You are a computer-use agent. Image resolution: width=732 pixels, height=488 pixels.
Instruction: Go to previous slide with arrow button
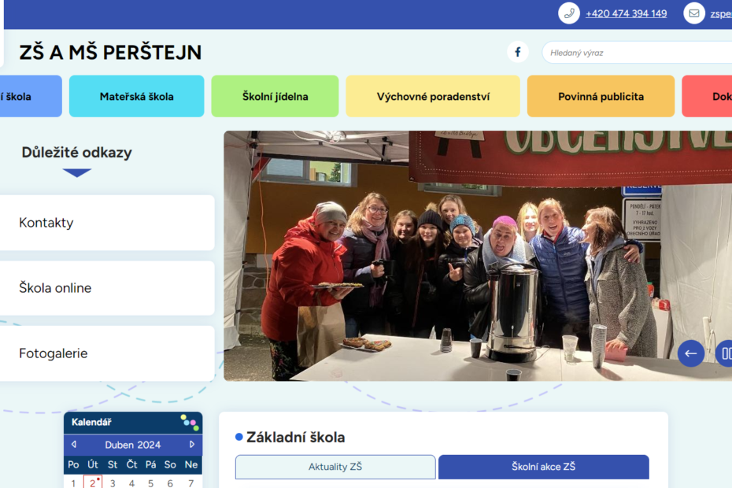click(x=690, y=353)
